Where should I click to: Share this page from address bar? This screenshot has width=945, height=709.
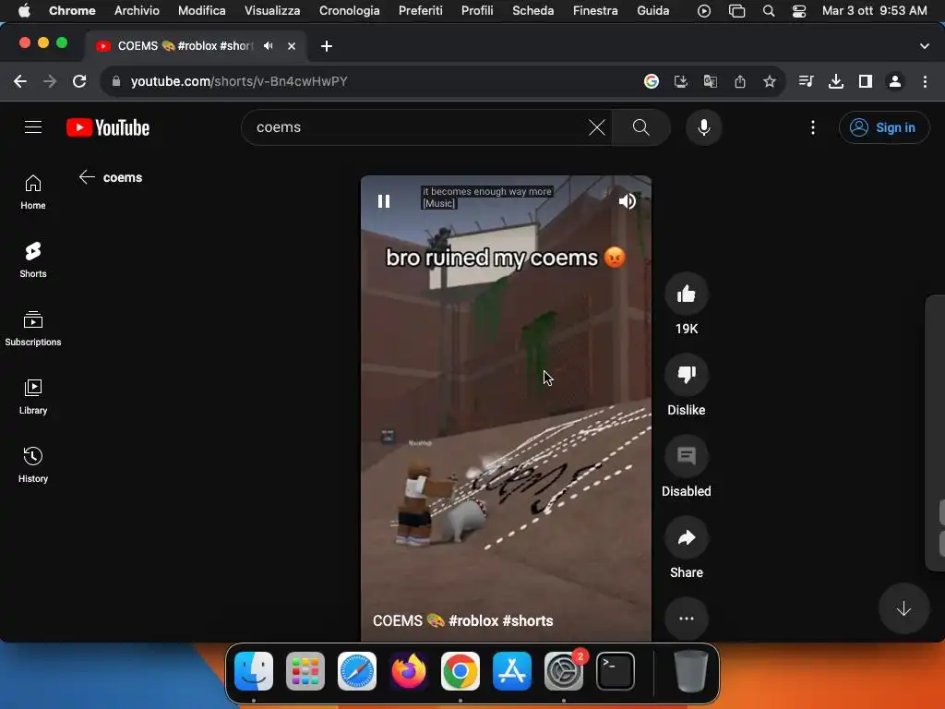[739, 81]
